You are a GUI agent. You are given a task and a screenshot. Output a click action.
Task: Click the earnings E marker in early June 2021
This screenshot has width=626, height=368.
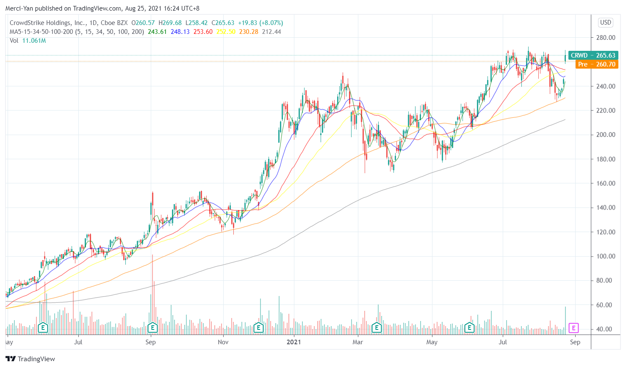[469, 327]
